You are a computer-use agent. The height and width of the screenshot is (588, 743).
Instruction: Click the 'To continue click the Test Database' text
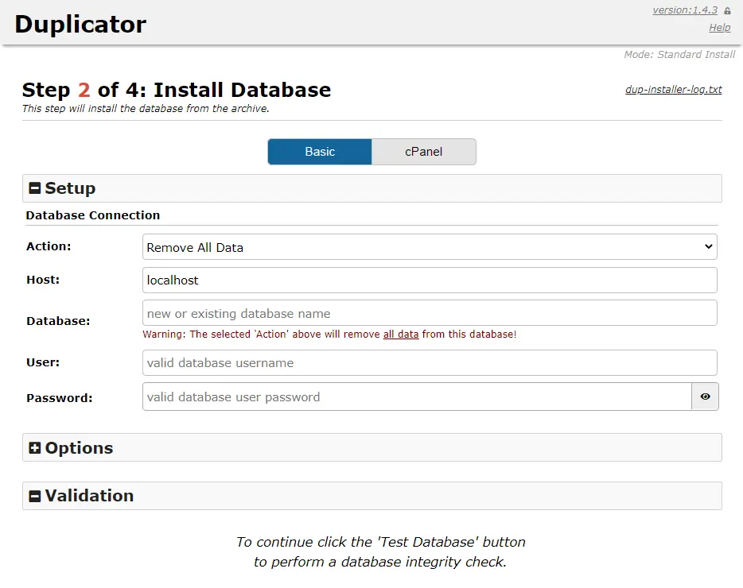pos(380,551)
